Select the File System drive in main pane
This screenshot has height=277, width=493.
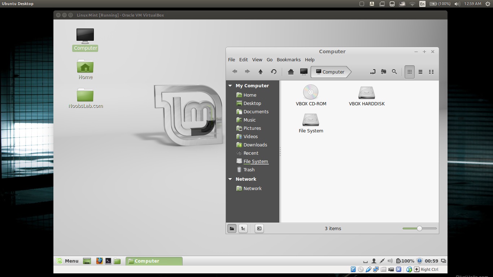(x=311, y=123)
